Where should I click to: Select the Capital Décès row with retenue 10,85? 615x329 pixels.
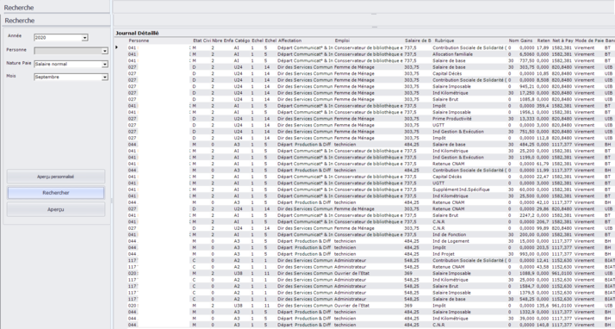[364, 73]
